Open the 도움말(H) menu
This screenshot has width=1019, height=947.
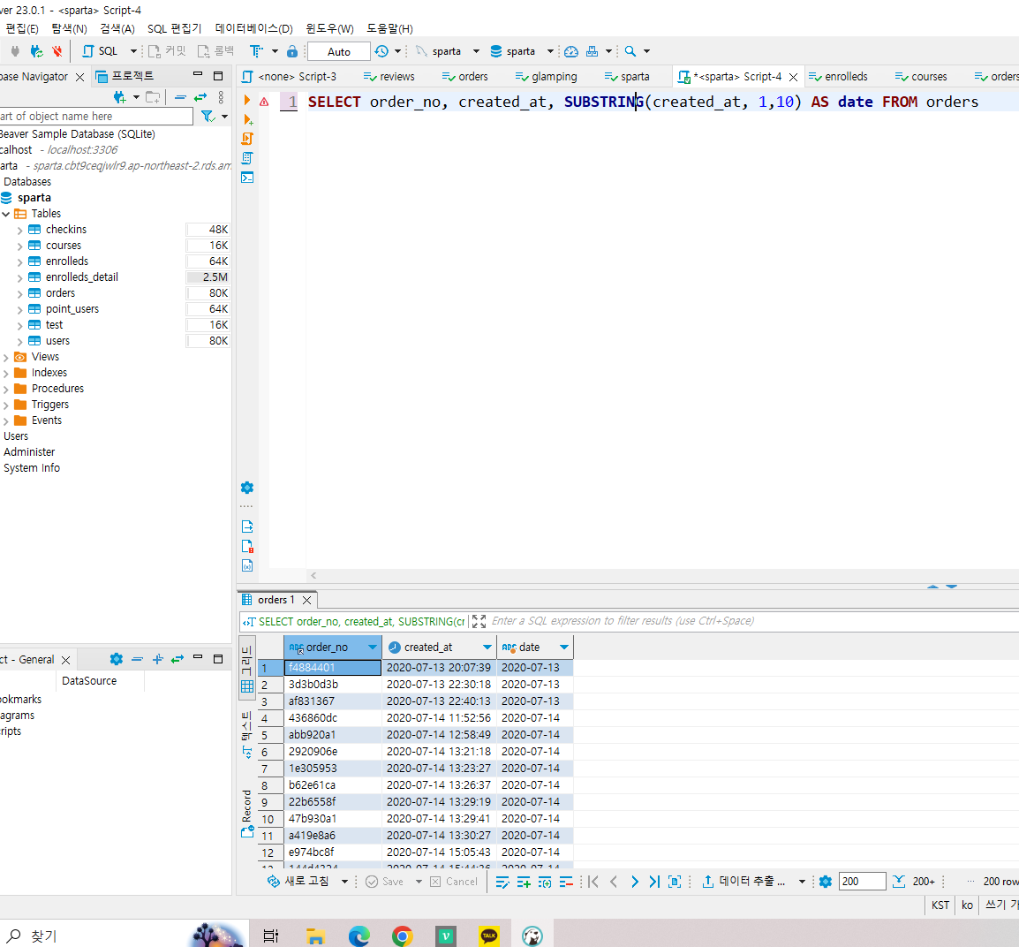click(389, 28)
